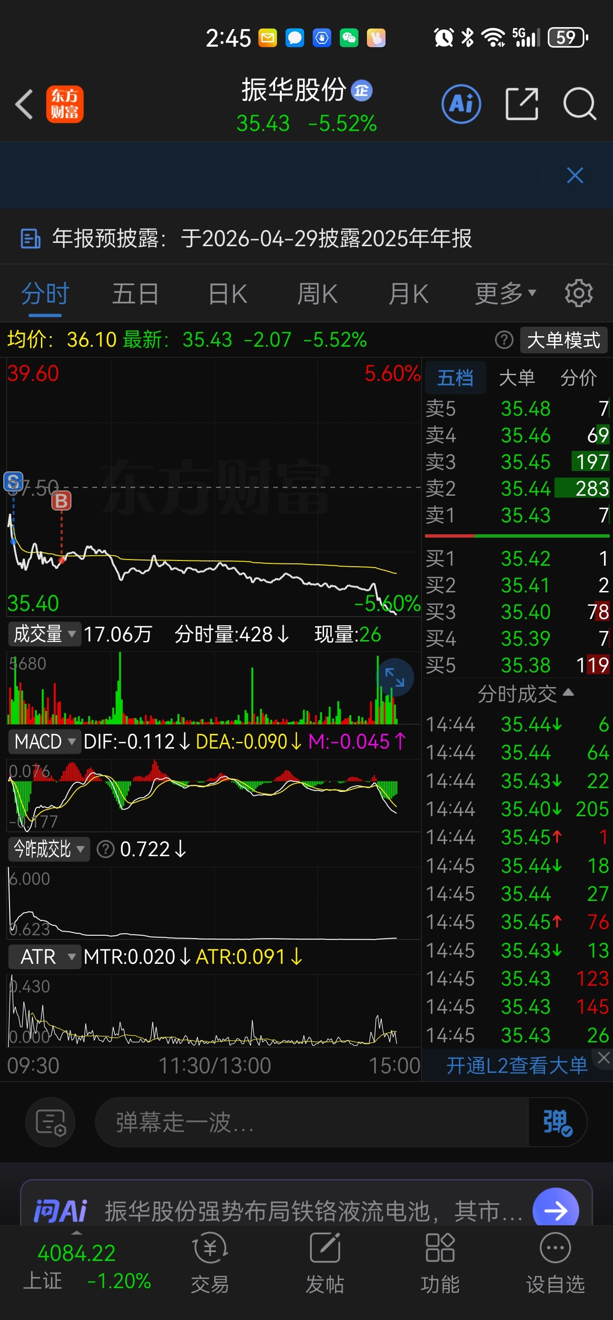
Task: Open the 东方财富 logo home icon
Action: 65,104
